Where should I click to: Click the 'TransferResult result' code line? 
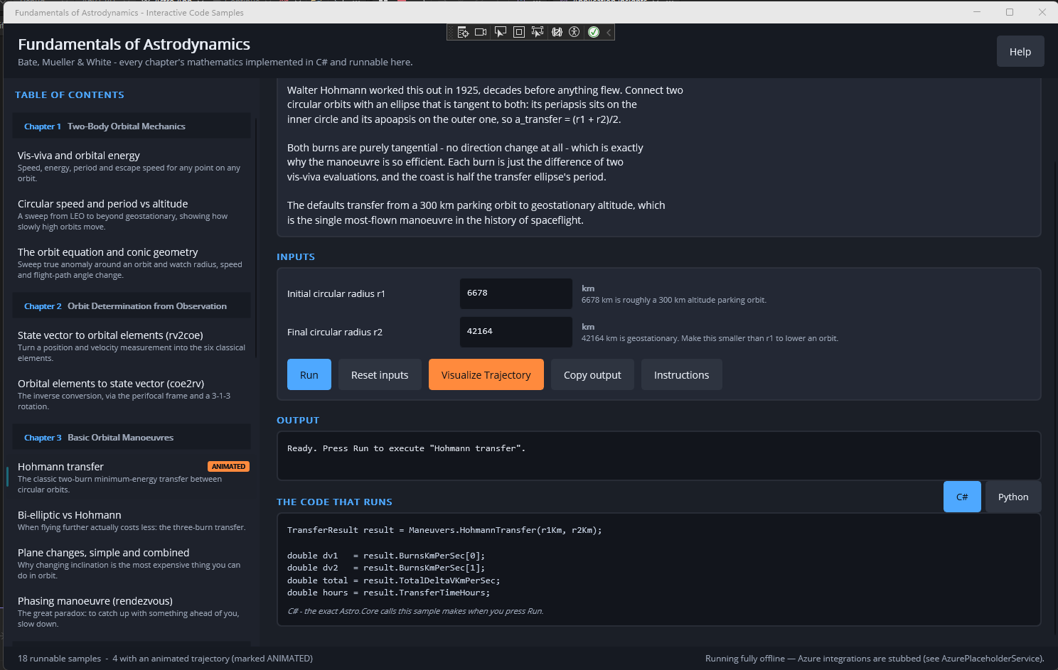pyautogui.click(x=444, y=530)
